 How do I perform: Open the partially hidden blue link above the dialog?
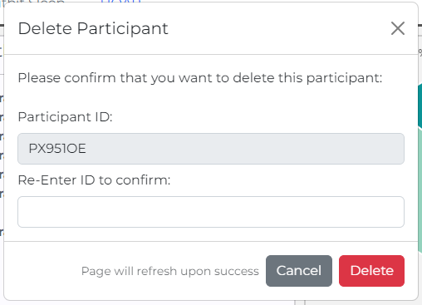(x=120, y=2)
